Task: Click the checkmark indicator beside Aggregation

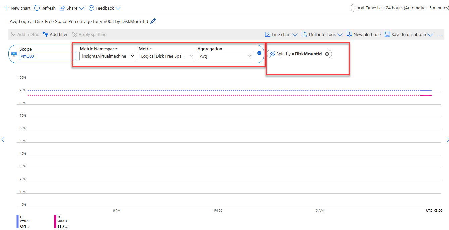Action: tap(259, 53)
